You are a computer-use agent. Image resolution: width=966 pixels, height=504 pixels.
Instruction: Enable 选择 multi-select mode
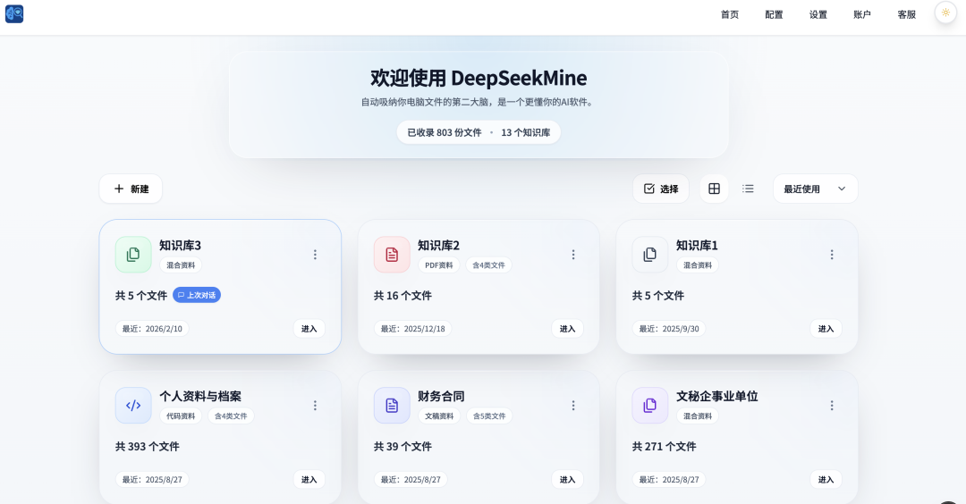pos(661,189)
